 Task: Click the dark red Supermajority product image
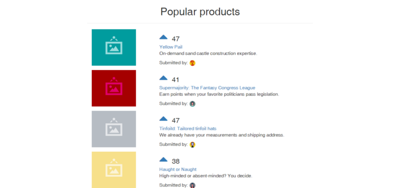tap(114, 88)
